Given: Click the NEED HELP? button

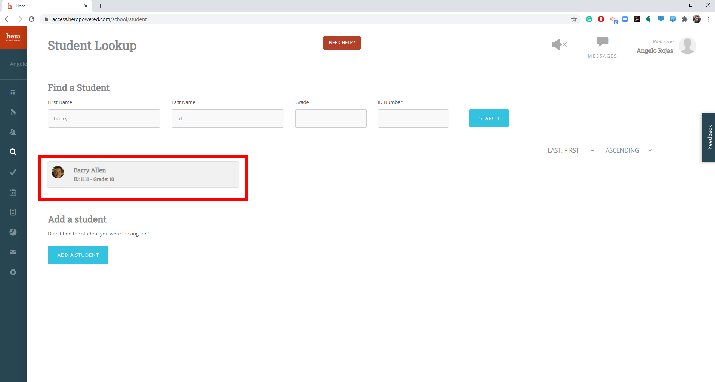Looking at the screenshot, I should [x=342, y=43].
